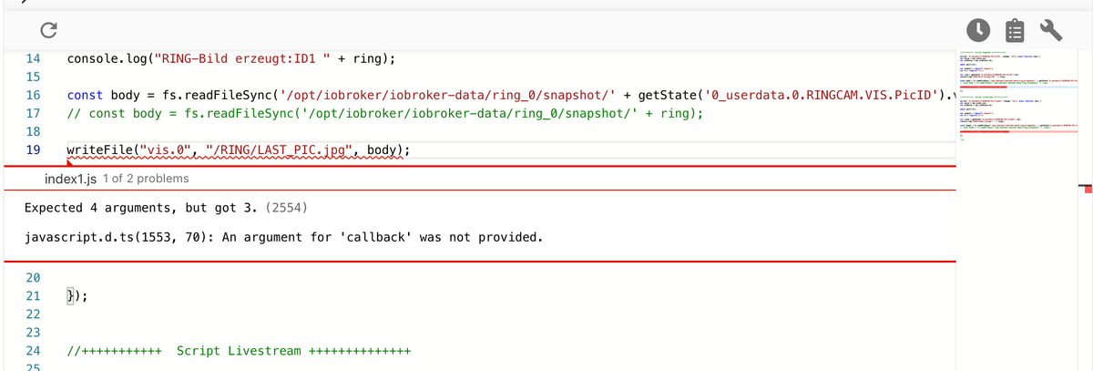The height and width of the screenshot is (371, 1093).
Task: Click the 'Script Livestream' comment line
Action: pos(240,351)
